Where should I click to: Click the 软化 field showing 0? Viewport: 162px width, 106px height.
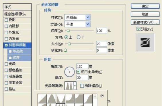pos(102,50)
